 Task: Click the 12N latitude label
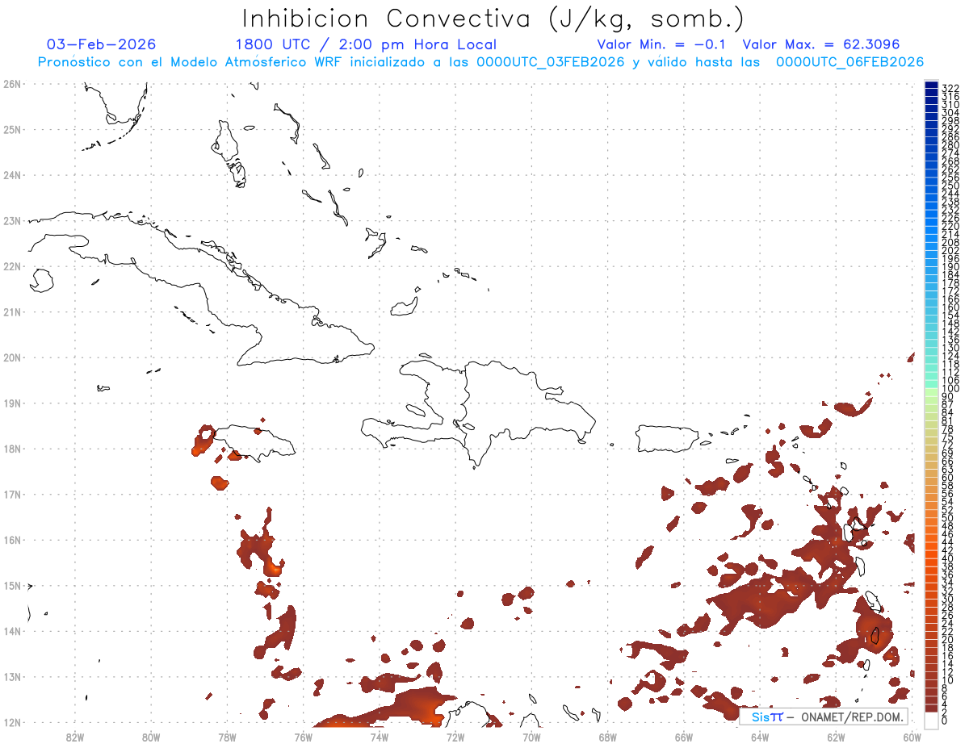[11, 722]
